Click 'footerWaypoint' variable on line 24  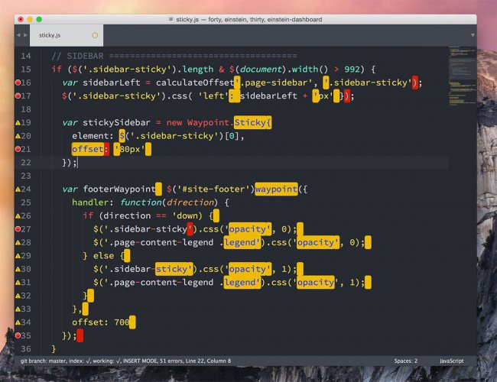pos(119,189)
